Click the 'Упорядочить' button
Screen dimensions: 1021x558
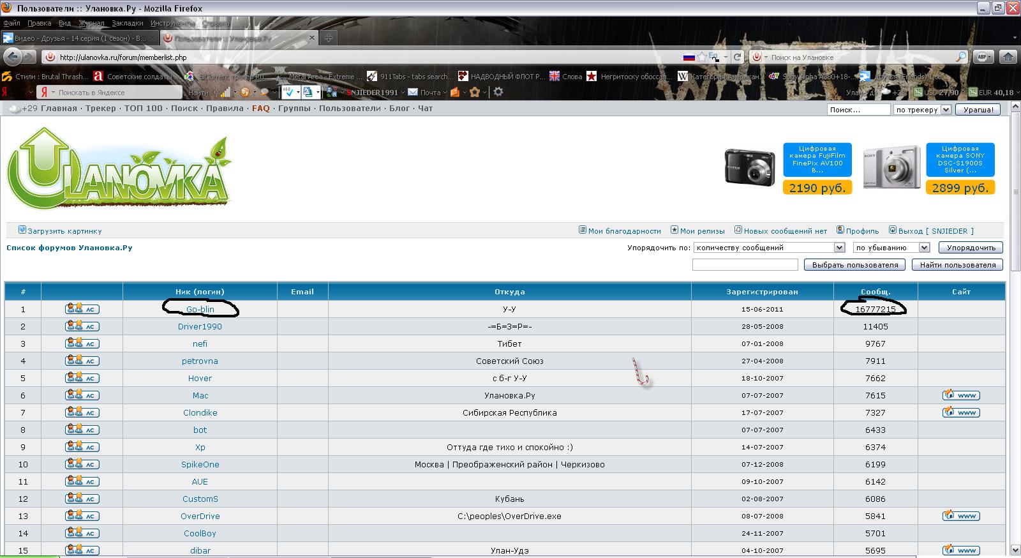[x=971, y=248]
